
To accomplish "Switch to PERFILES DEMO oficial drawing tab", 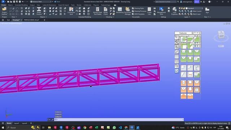I will tap(31, 20).
